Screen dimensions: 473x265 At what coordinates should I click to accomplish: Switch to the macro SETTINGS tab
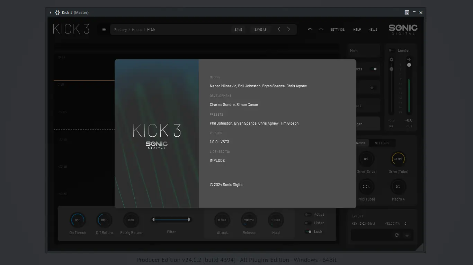382,143
